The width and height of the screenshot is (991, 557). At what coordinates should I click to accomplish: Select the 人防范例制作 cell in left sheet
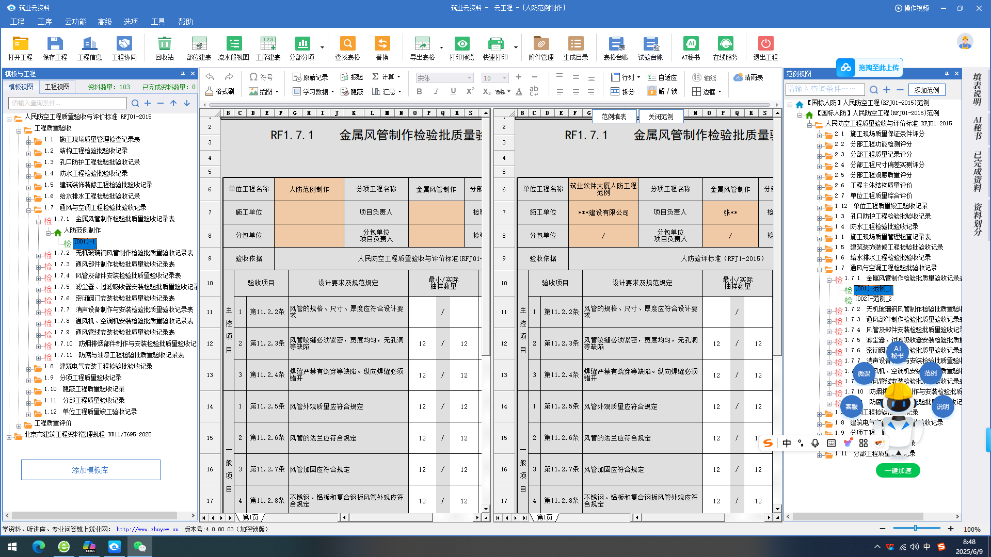pyautogui.click(x=309, y=189)
